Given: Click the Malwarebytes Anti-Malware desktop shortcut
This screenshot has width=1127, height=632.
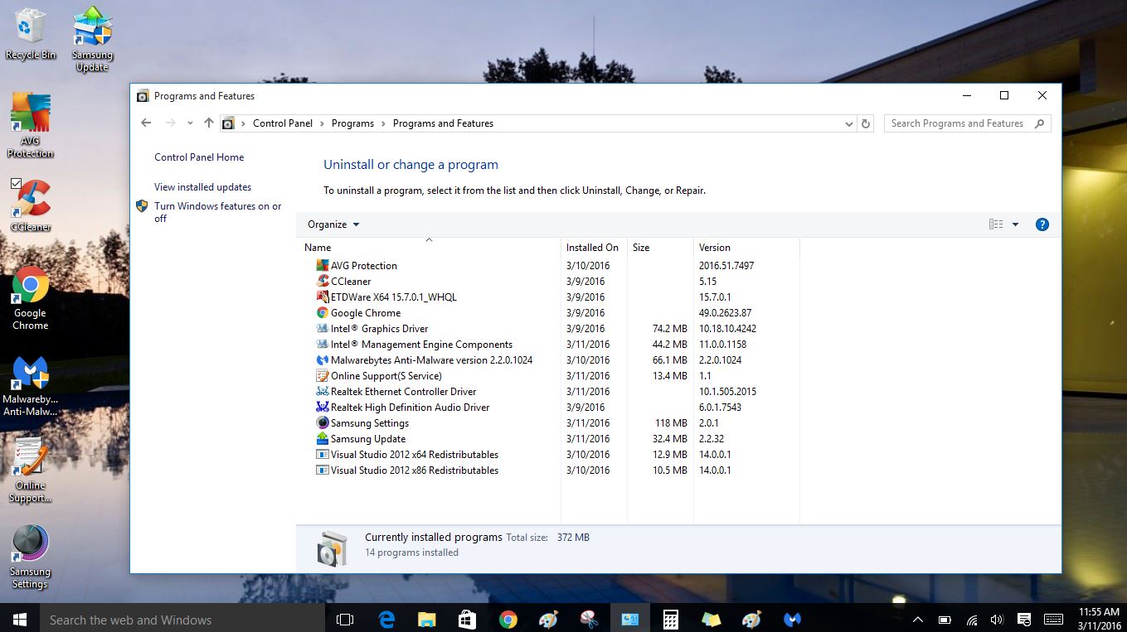Looking at the screenshot, I should (x=31, y=386).
